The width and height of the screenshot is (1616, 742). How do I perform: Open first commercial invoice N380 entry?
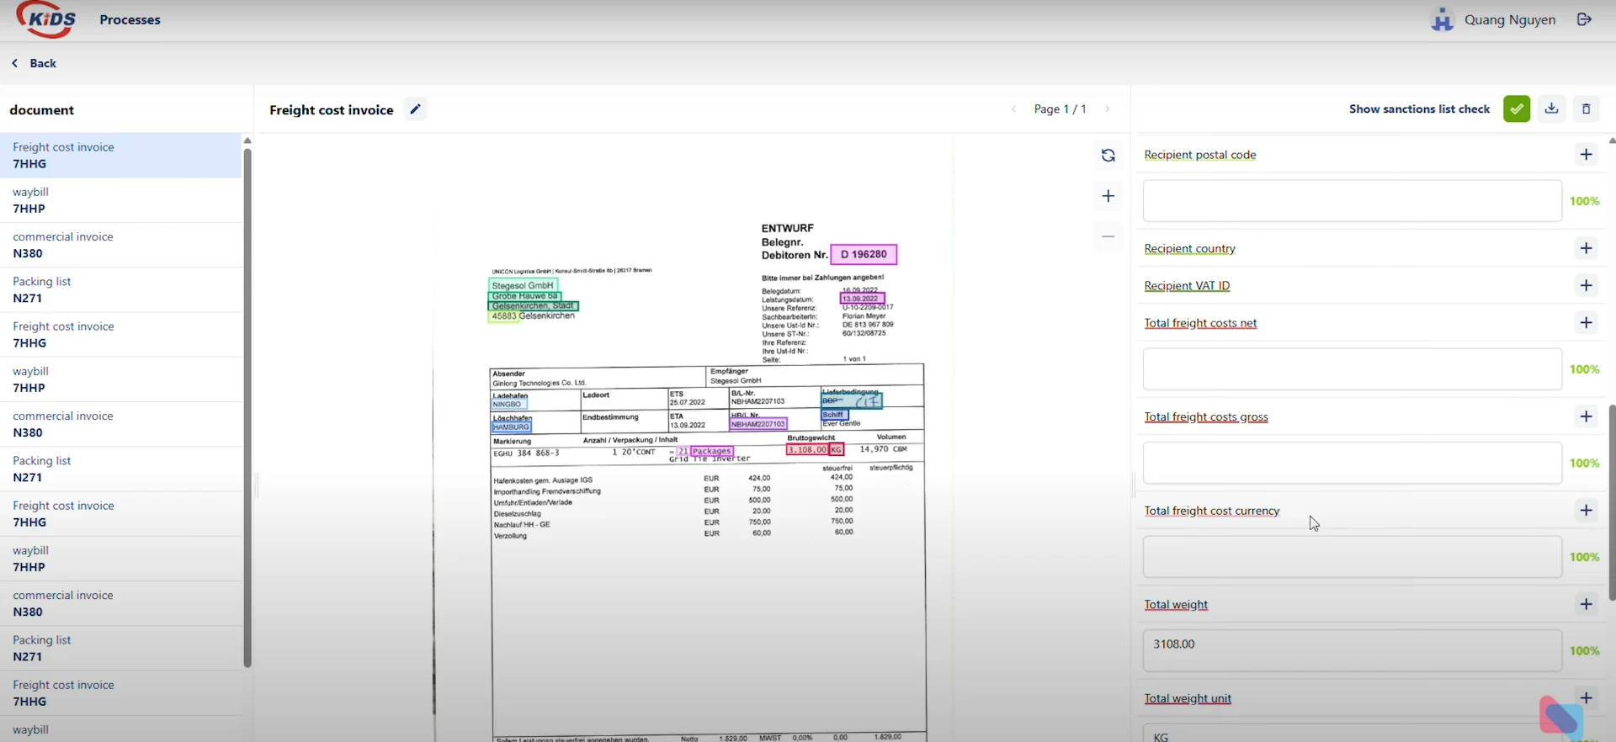tap(120, 245)
